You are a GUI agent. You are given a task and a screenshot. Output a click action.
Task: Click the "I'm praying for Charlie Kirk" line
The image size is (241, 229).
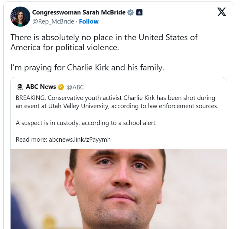pyautogui.click(x=87, y=68)
